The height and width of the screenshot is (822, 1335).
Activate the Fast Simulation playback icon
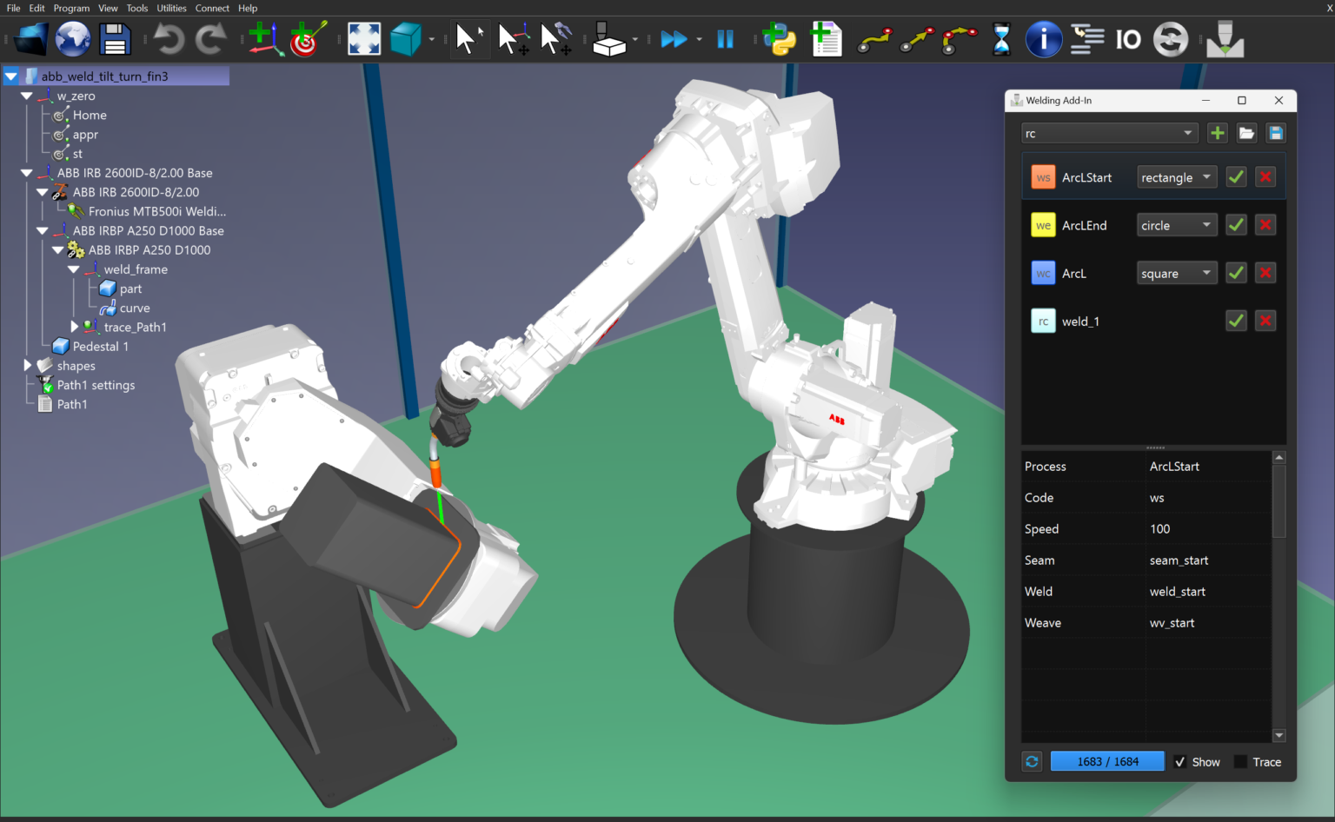pos(676,38)
